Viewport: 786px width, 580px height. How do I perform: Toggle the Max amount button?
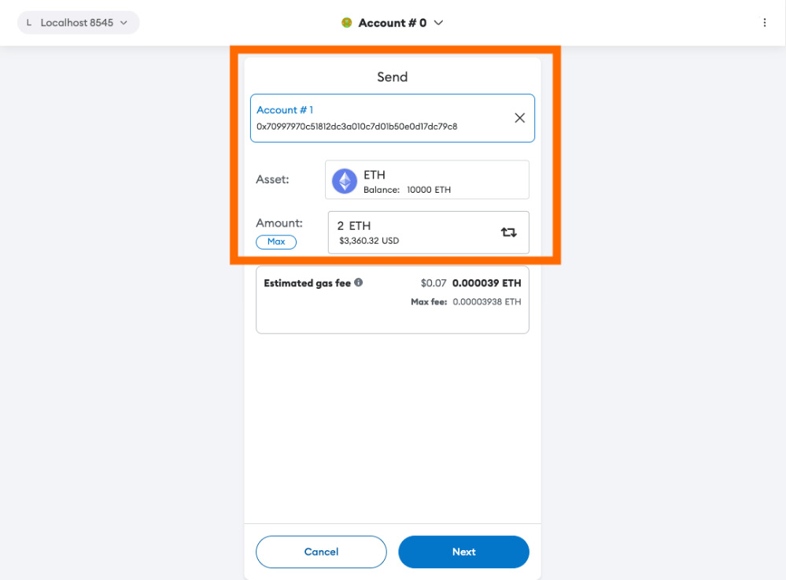point(276,242)
